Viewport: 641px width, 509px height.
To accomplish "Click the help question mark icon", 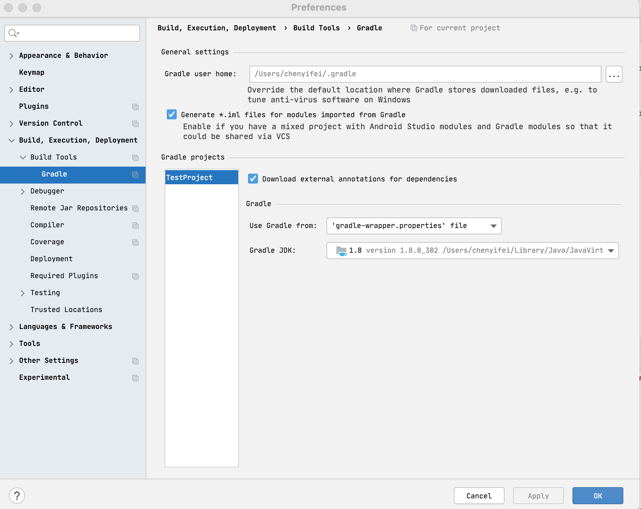I will (16, 496).
